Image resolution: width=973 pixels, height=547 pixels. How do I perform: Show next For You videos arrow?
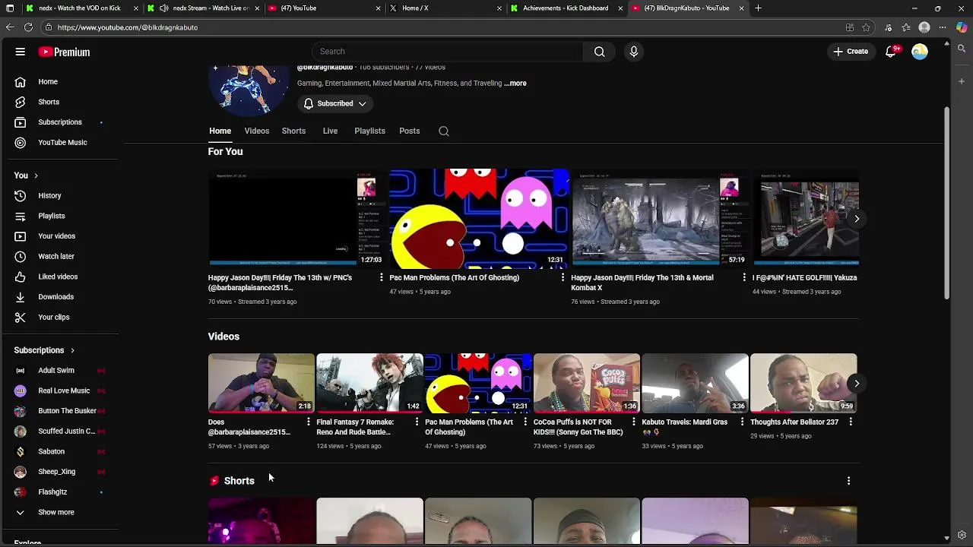pyautogui.click(x=856, y=219)
